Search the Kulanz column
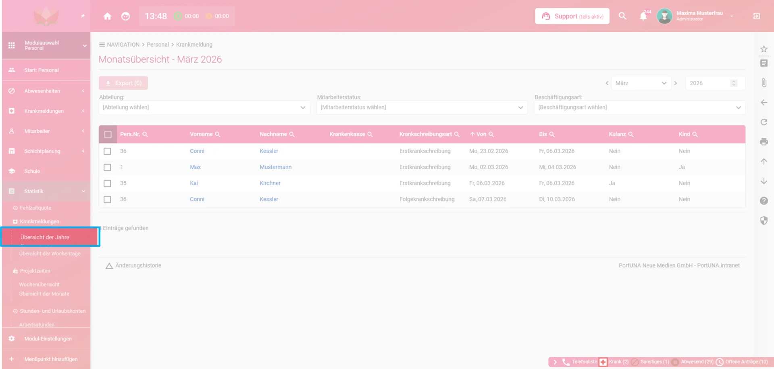Image resolution: width=774 pixels, height=369 pixels. coord(631,134)
